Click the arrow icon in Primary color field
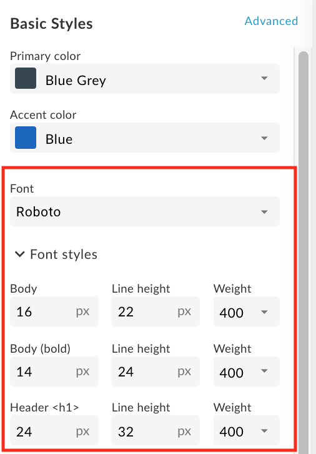Viewport: 316px width, 454px height. tap(264, 78)
